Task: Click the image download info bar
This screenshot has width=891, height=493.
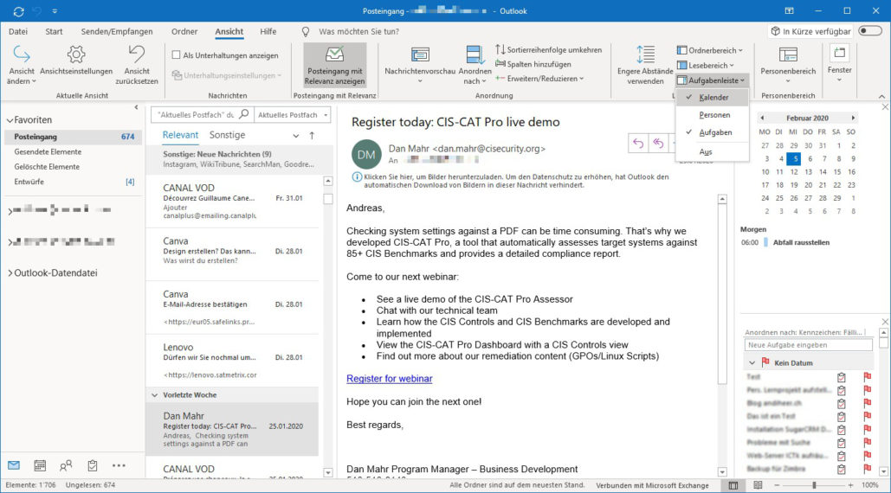Action: (510, 181)
